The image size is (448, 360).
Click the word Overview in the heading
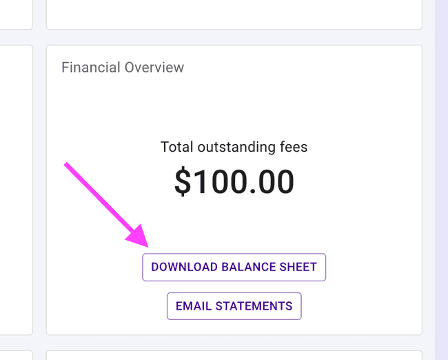tap(154, 68)
